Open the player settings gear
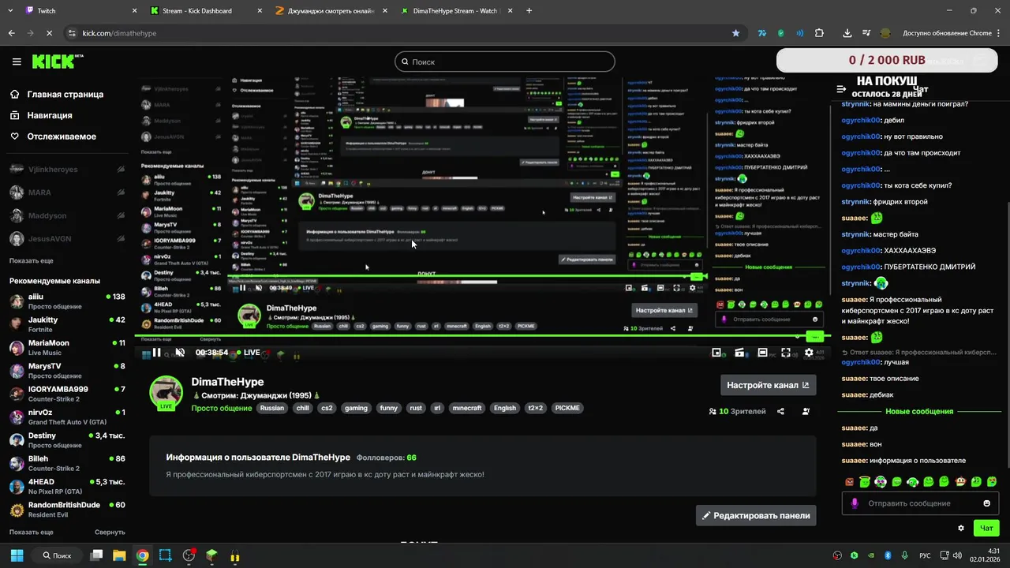This screenshot has height=568, width=1010. pyautogui.click(x=809, y=353)
